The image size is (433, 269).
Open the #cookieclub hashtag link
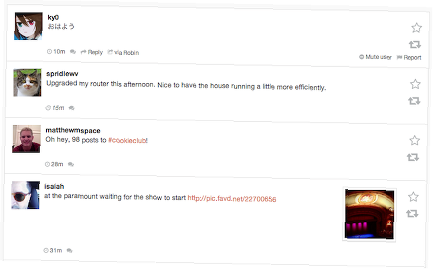[x=127, y=141]
